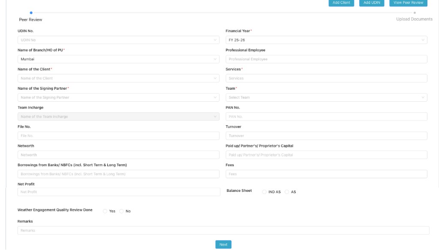
Task: Jump to the Upload Documents step
Action: pyautogui.click(x=415, y=12)
